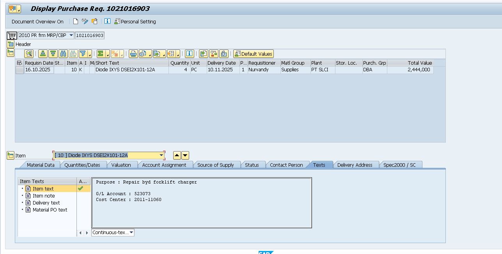Toggle Display/Change mode icon

tap(85, 21)
